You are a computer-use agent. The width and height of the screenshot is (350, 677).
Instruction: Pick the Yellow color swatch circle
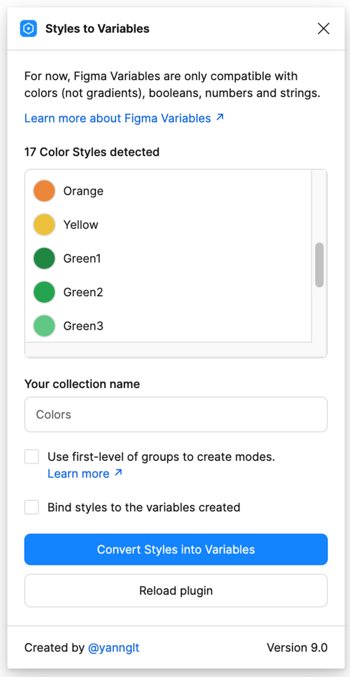point(44,225)
